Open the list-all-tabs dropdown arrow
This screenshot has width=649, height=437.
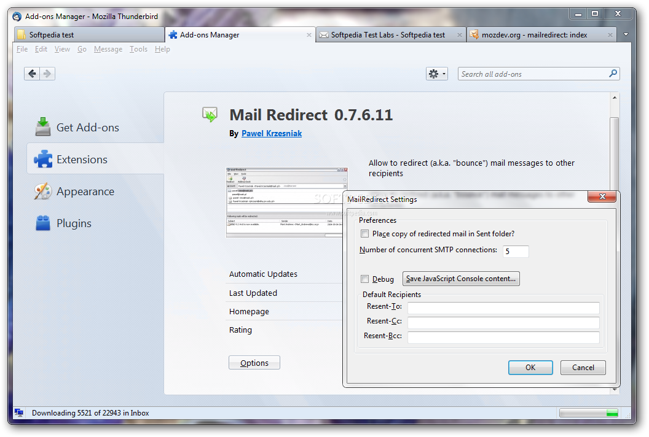[626, 35]
